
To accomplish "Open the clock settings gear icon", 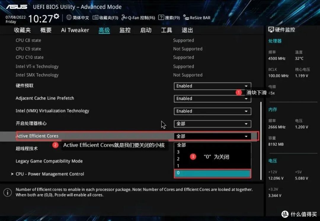I will tap(57, 16).
